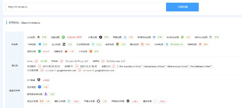Click the expiry date 2023-05-21 02:50
242x108 pixels.
pyautogui.click(x=89, y=66)
